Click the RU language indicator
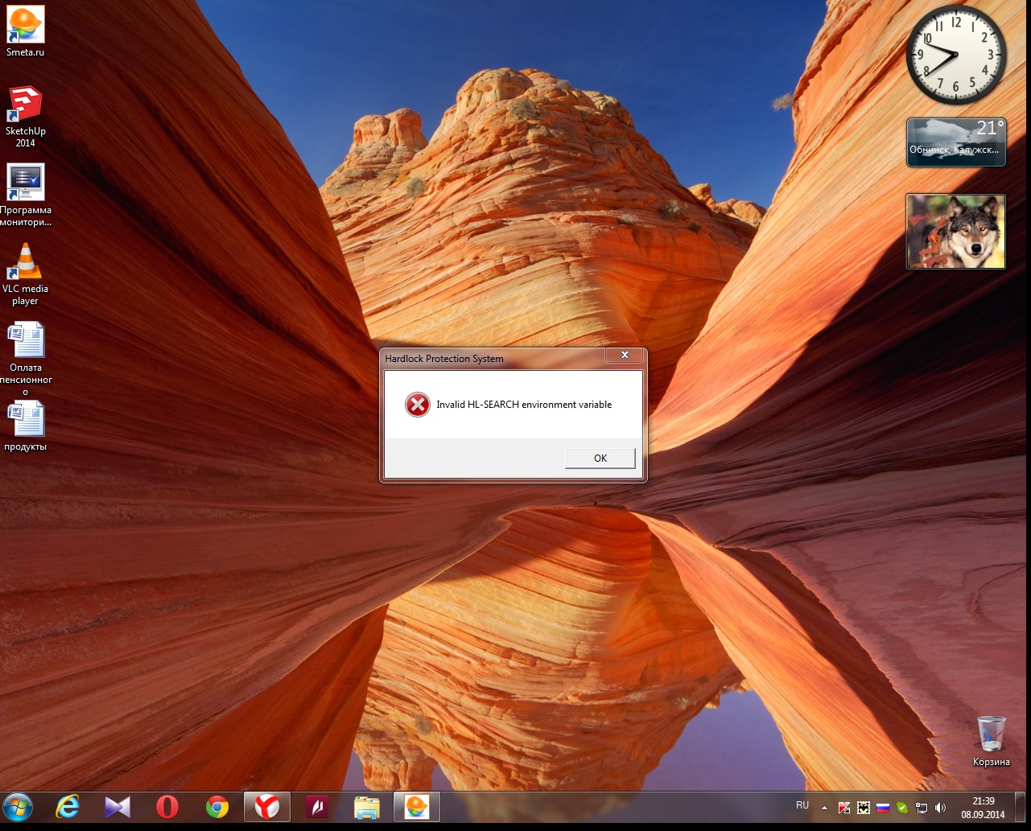This screenshot has width=1031, height=831. (802, 805)
